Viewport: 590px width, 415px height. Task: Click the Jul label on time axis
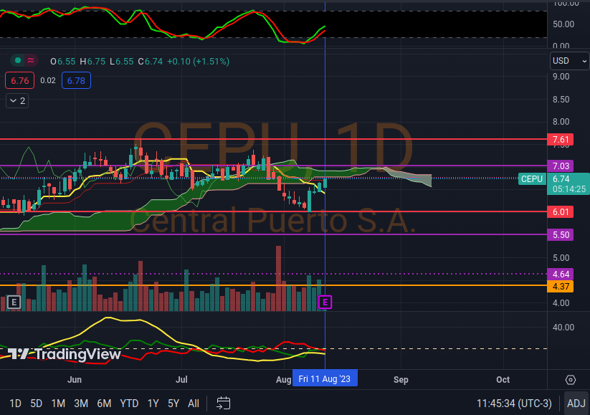click(181, 380)
